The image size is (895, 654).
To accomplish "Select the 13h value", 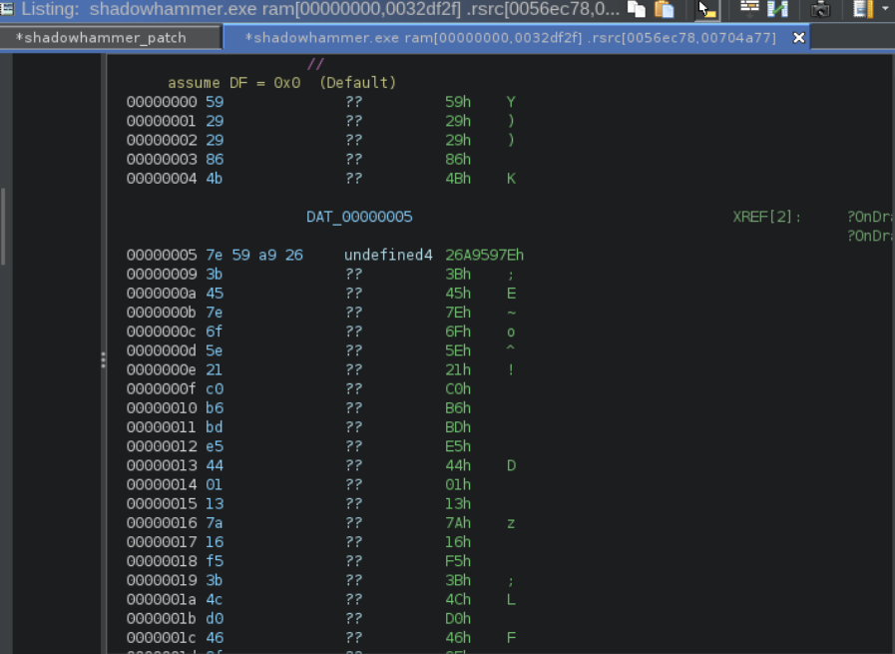I will pyautogui.click(x=458, y=504).
